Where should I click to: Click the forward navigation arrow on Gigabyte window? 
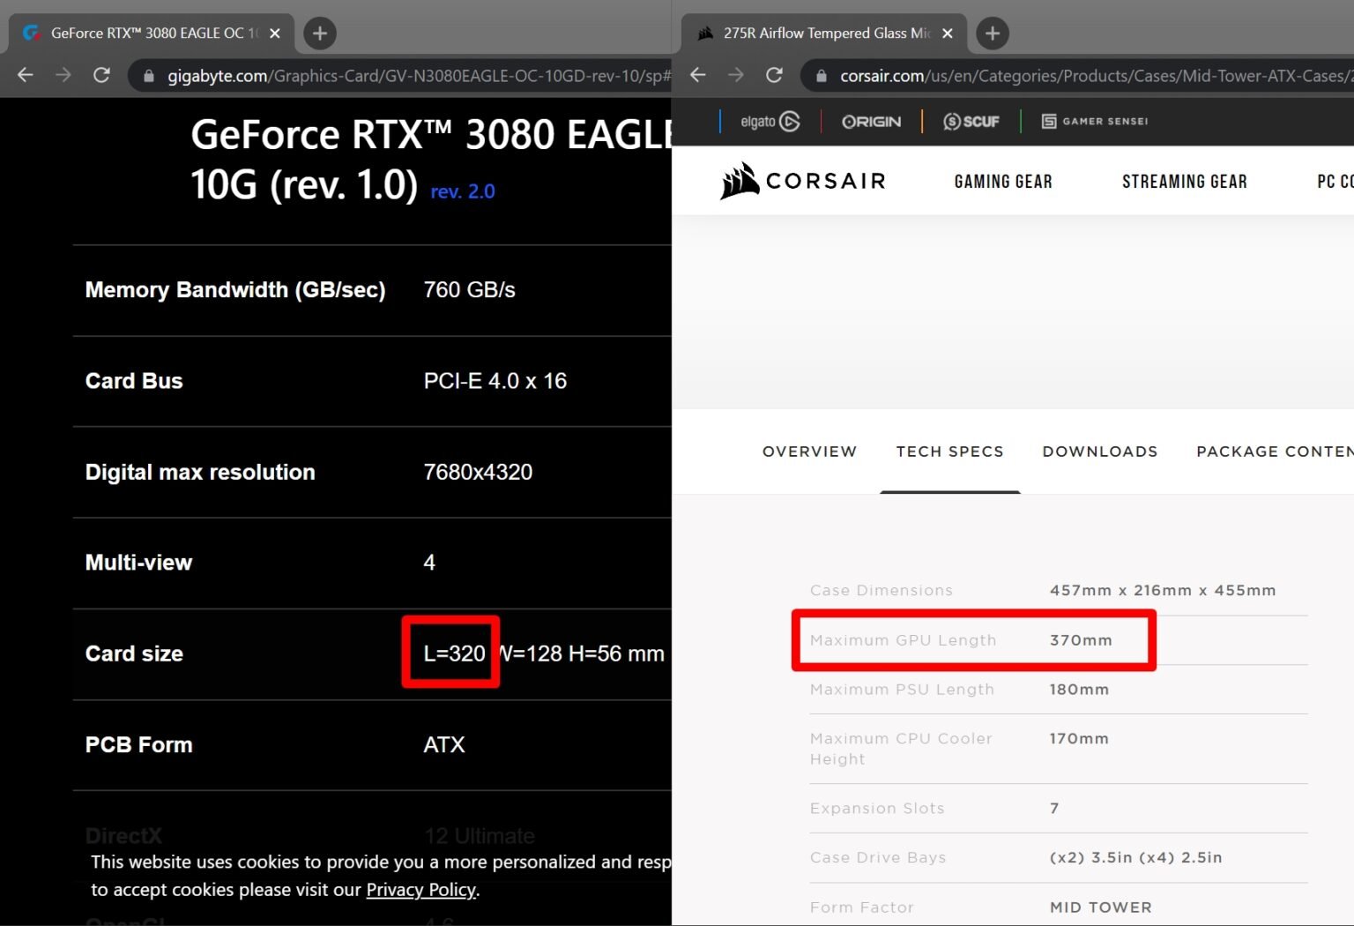(x=63, y=75)
